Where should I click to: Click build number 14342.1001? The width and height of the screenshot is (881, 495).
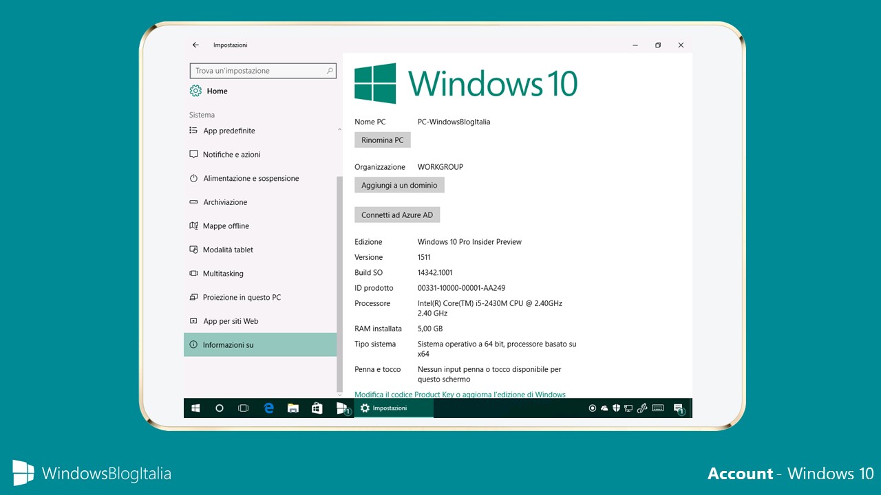click(x=435, y=273)
